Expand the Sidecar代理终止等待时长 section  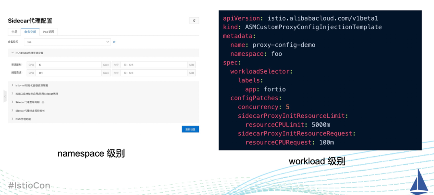[x=103, y=111]
